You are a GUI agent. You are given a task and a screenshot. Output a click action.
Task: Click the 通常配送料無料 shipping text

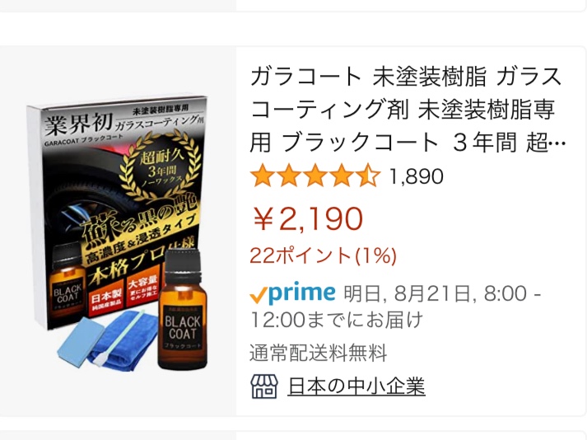click(319, 353)
